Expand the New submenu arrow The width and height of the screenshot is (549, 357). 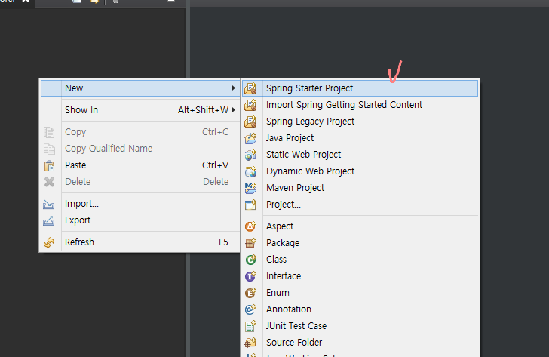(234, 88)
